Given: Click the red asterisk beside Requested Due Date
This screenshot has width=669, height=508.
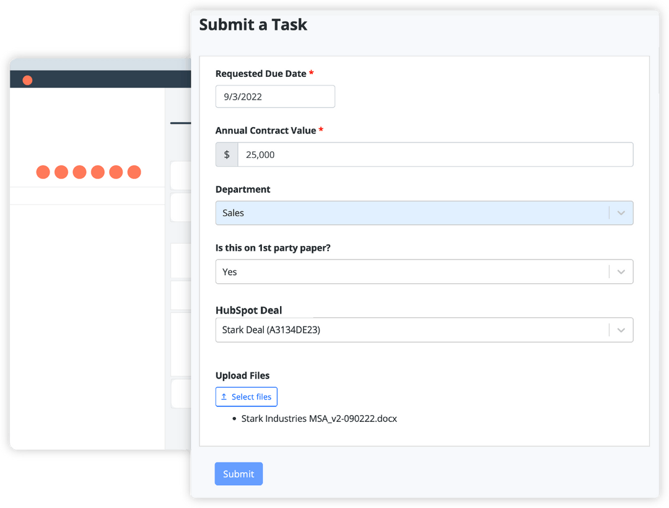Looking at the screenshot, I should [311, 72].
